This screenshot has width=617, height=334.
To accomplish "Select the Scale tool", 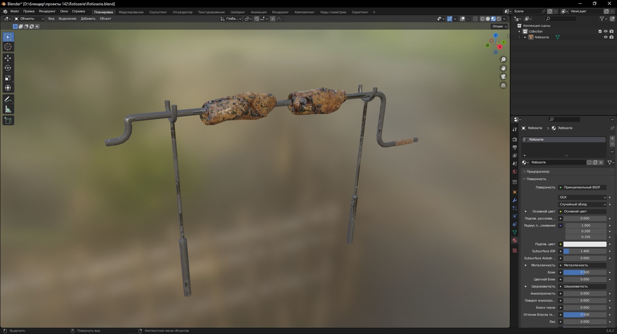I will coord(8,78).
